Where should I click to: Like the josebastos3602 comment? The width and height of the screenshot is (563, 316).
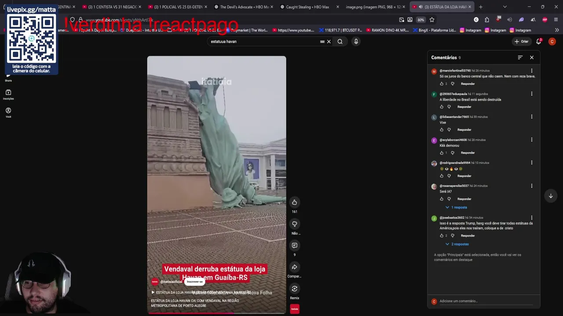click(442, 236)
